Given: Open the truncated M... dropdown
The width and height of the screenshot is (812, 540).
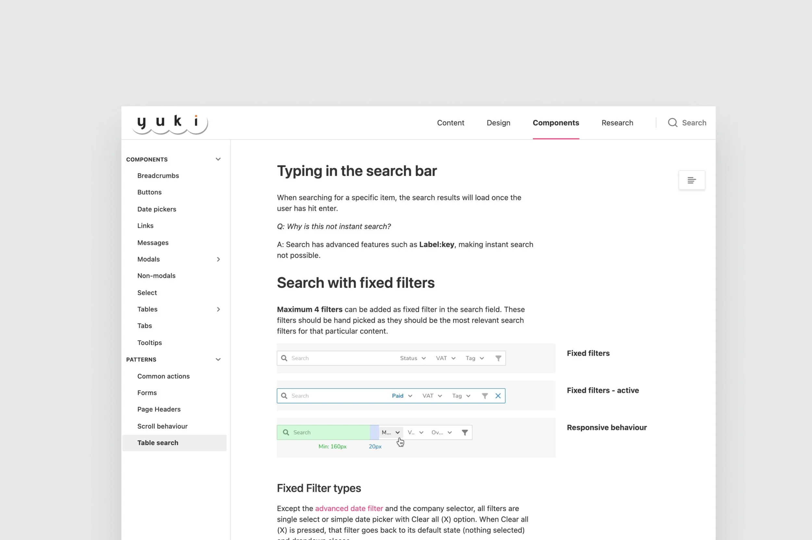Looking at the screenshot, I should [391, 433].
